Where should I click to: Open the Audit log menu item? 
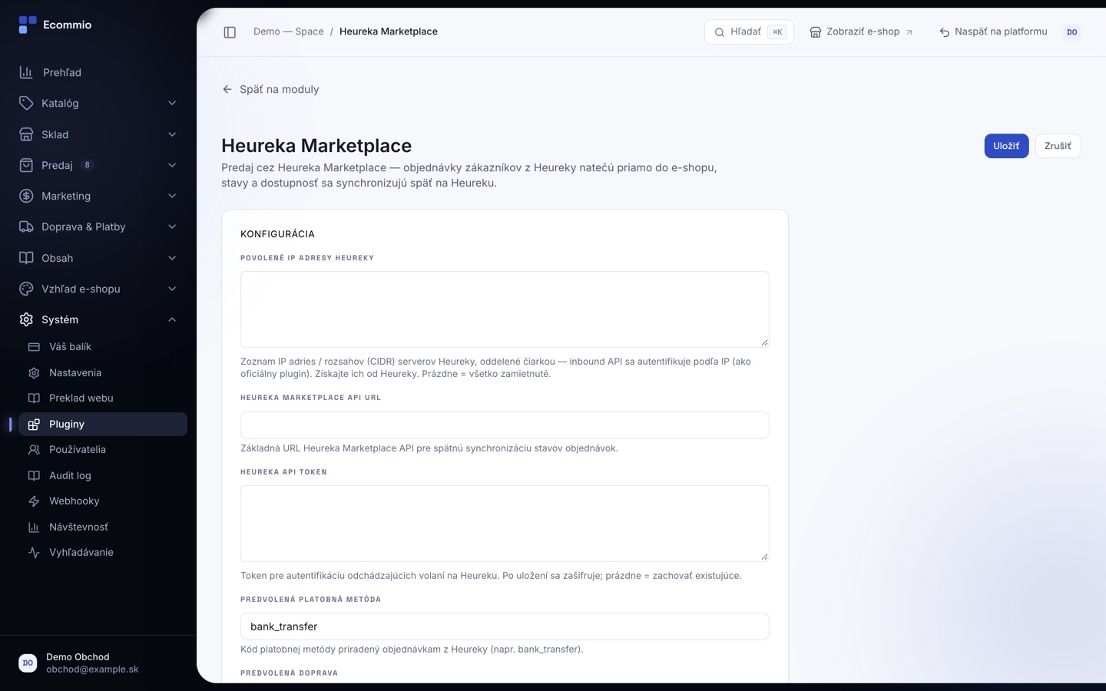click(103, 475)
